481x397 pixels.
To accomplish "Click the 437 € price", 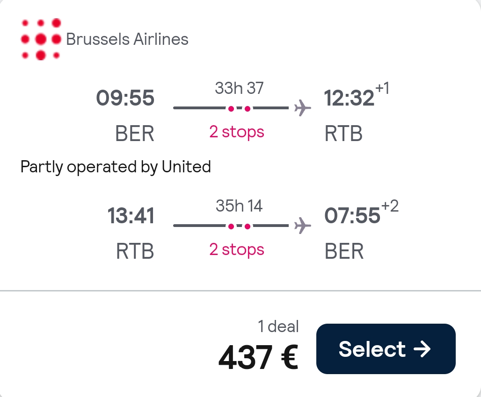I will point(258,357).
